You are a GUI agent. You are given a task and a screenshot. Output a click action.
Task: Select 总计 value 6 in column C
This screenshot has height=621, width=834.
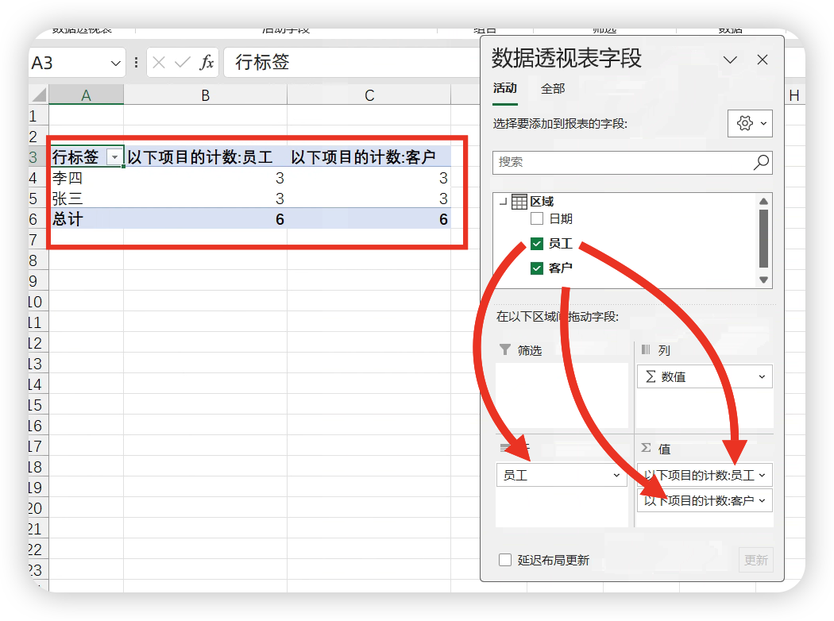tap(369, 219)
